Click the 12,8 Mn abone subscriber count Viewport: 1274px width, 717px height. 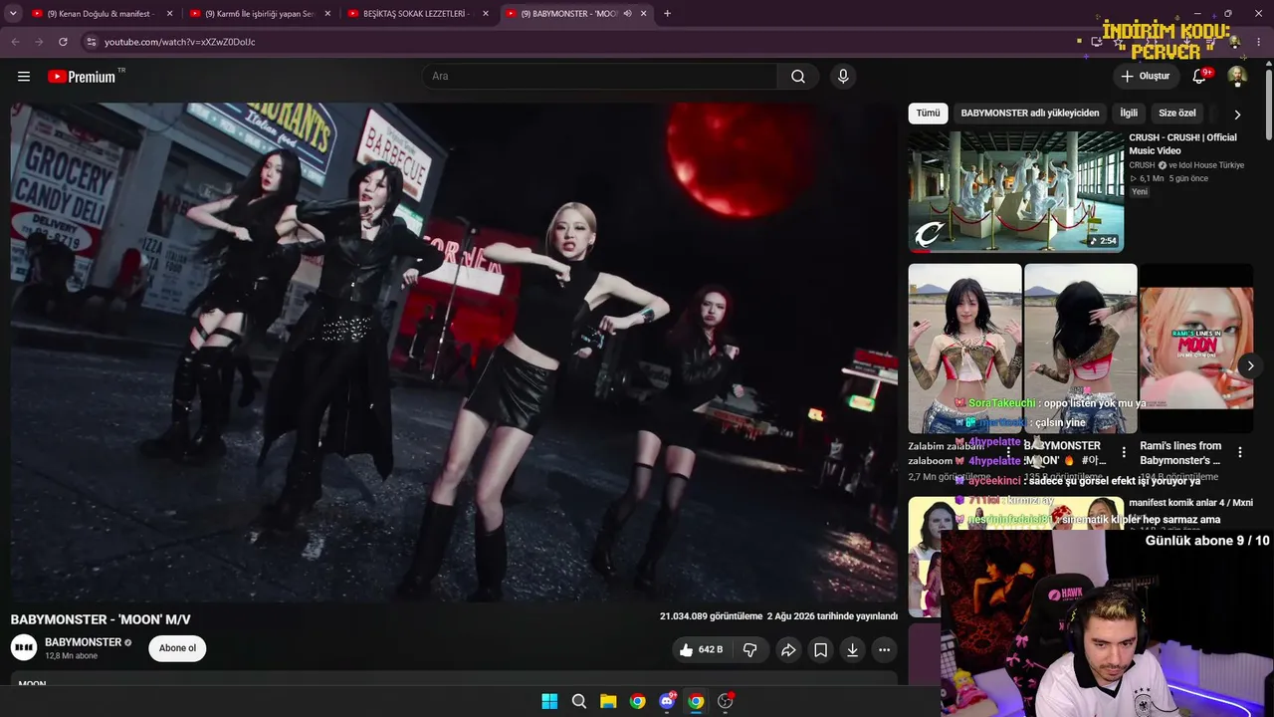[72, 656]
